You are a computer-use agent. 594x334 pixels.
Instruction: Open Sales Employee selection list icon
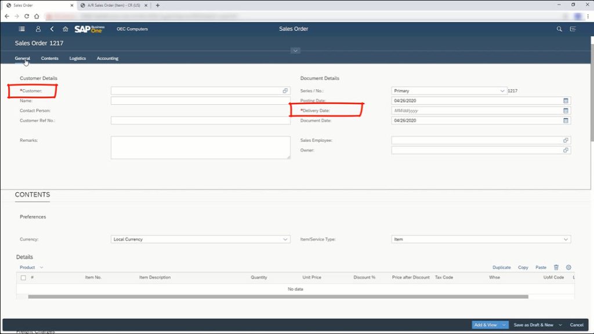566,140
